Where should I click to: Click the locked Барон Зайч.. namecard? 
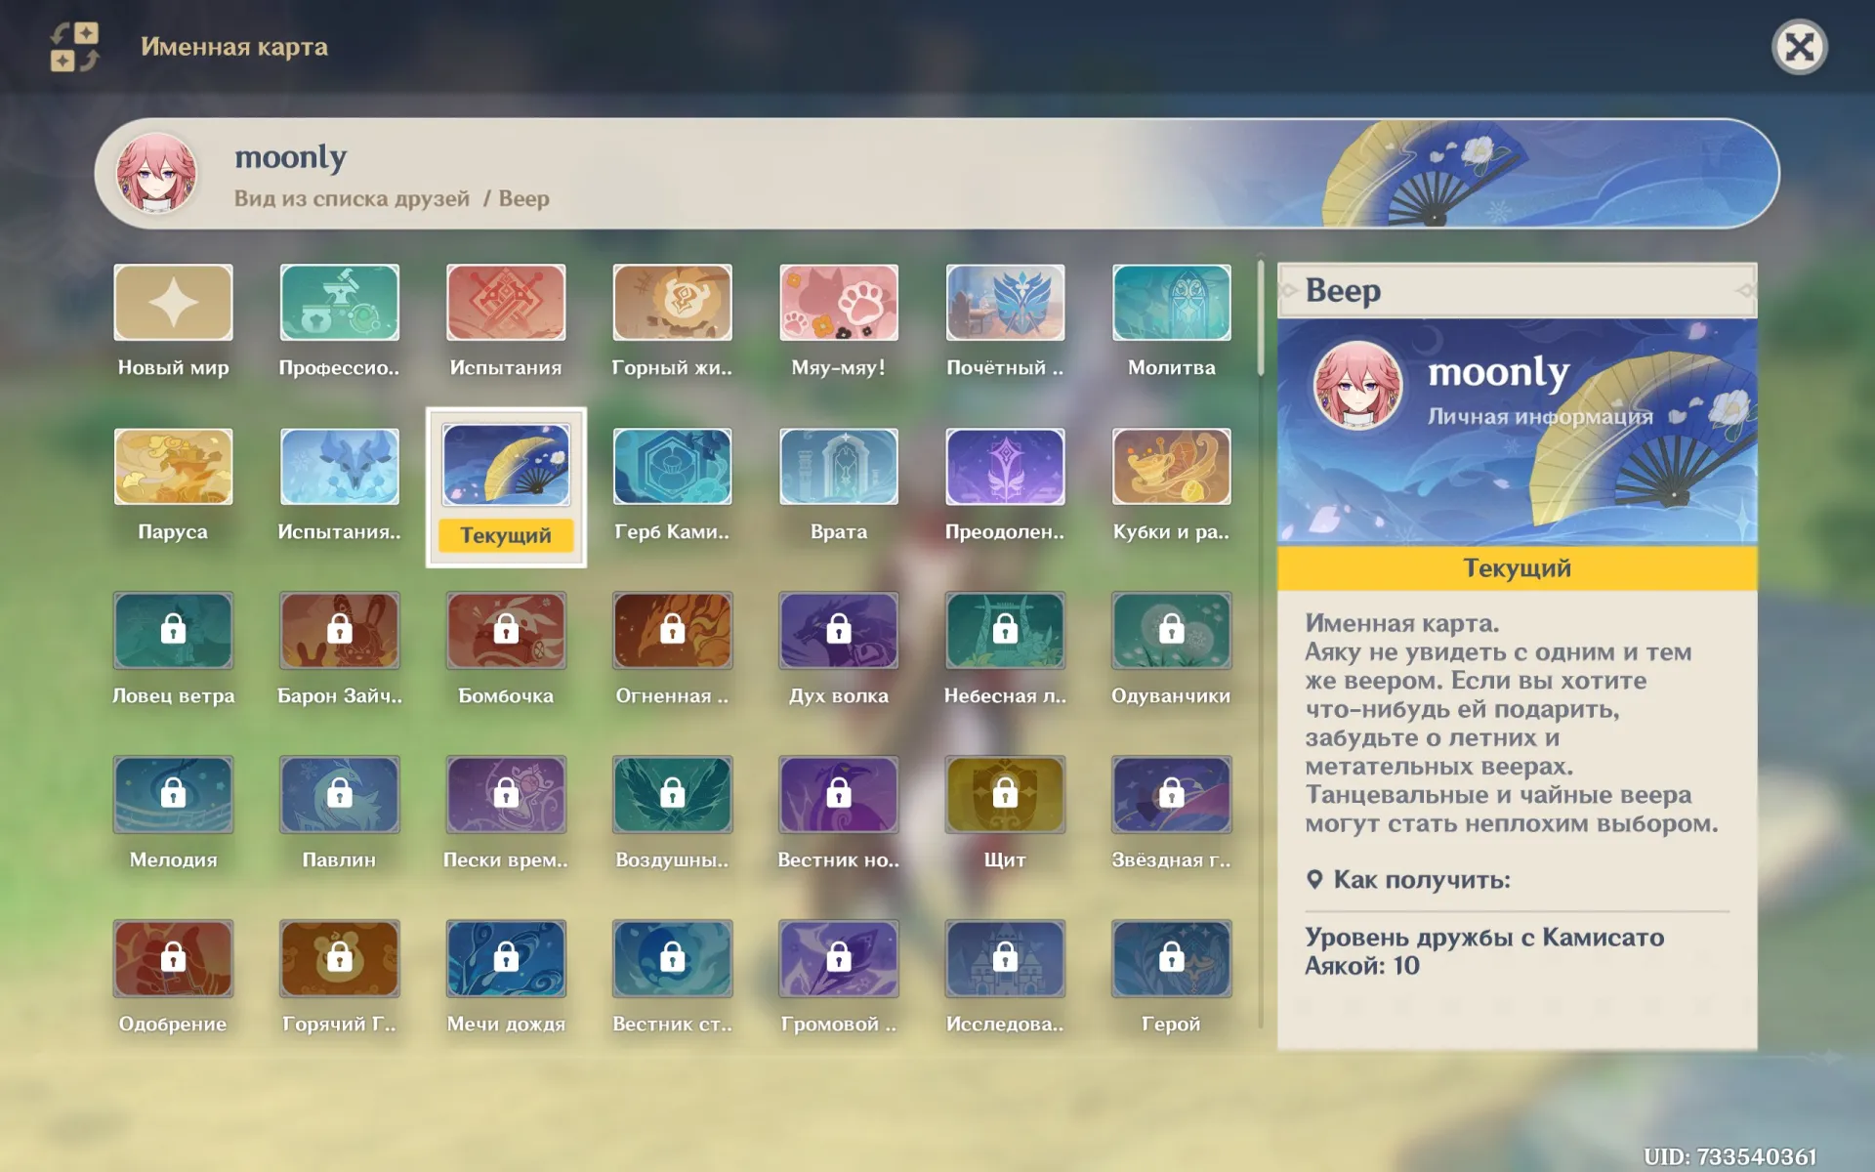340,631
